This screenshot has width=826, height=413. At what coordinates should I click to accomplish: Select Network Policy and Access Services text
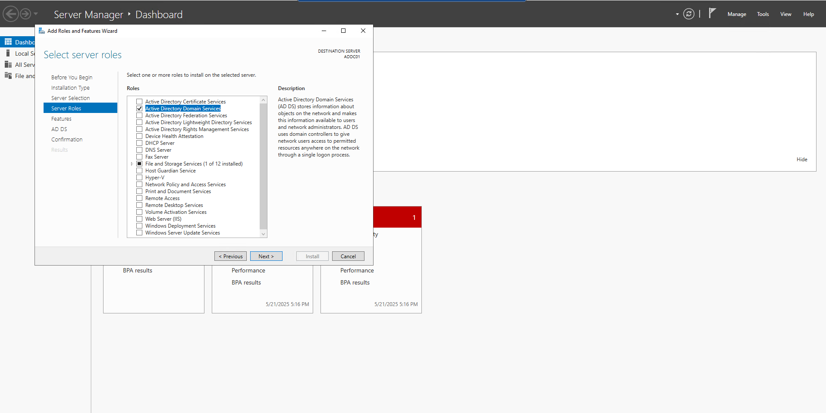tap(185, 185)
